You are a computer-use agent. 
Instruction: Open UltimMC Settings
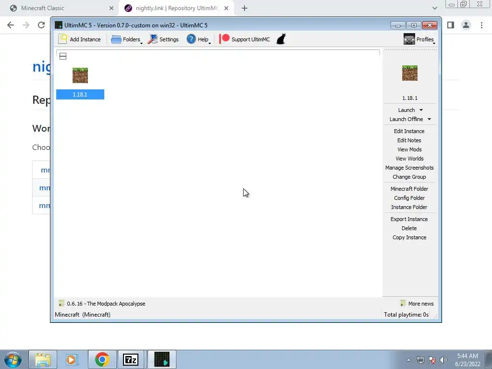click(x=163, y=39)
